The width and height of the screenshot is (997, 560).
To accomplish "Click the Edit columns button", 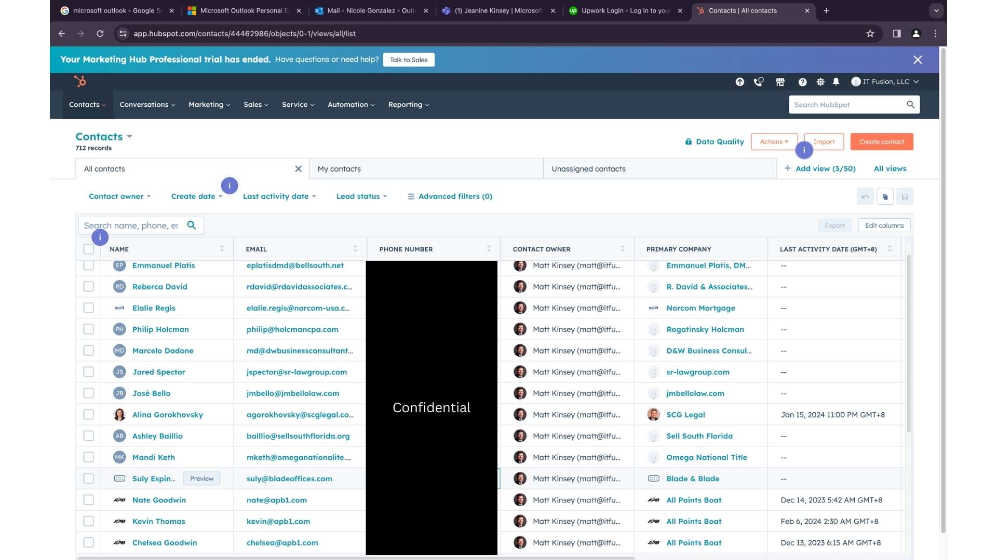I will click(x=884, y=226).
